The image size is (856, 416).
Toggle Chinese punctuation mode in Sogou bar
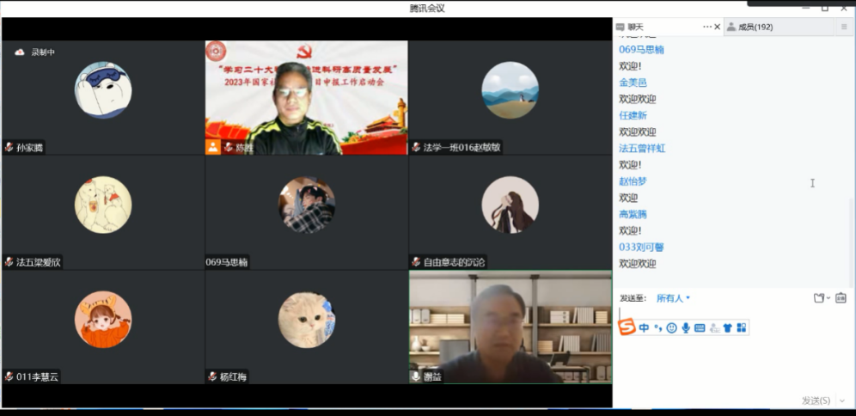(x=657, y=327)
